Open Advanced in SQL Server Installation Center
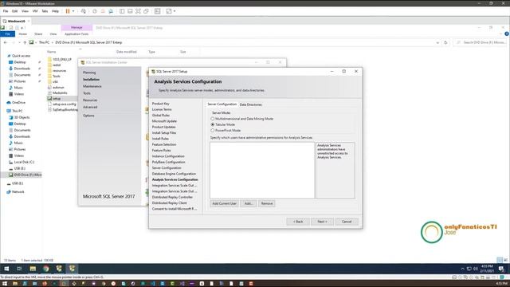 (x=90, y=107)
